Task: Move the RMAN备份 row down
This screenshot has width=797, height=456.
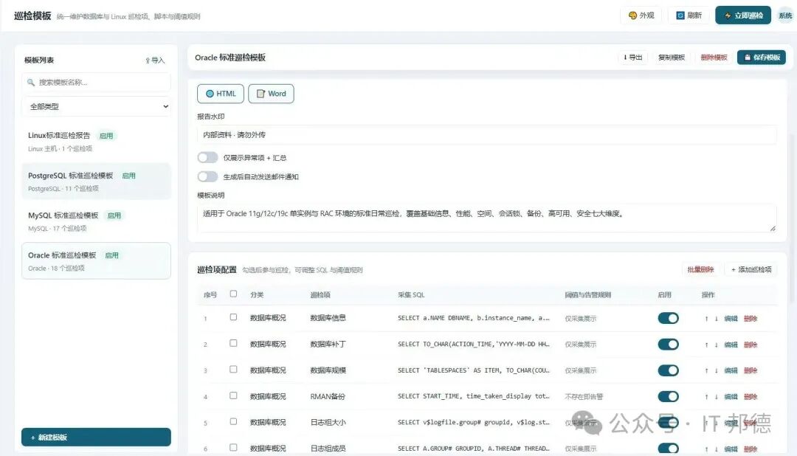Action: click(x=716, y=396)
